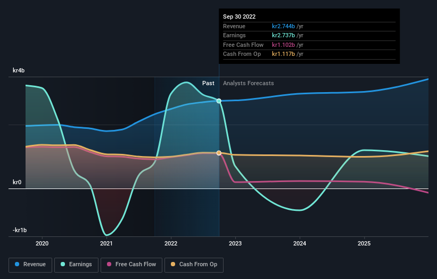Click the teal Earnings legend dot
The width and height of the screenshot is (437, 279).
(x=63, y=264)
